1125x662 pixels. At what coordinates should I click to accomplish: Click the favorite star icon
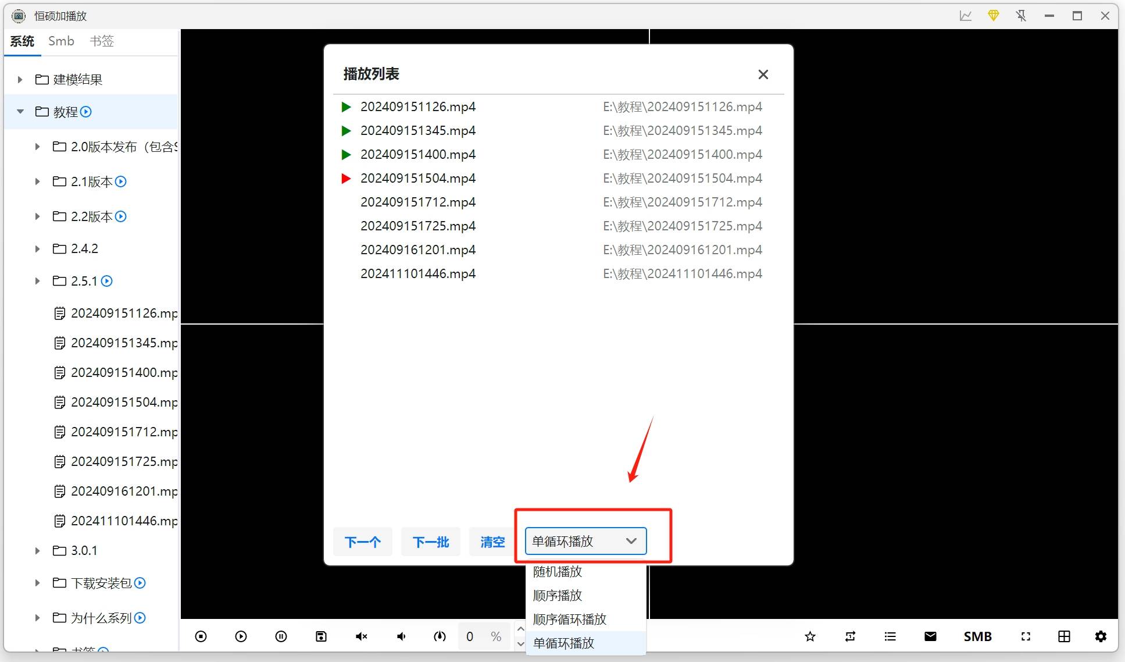coord(810,636)
